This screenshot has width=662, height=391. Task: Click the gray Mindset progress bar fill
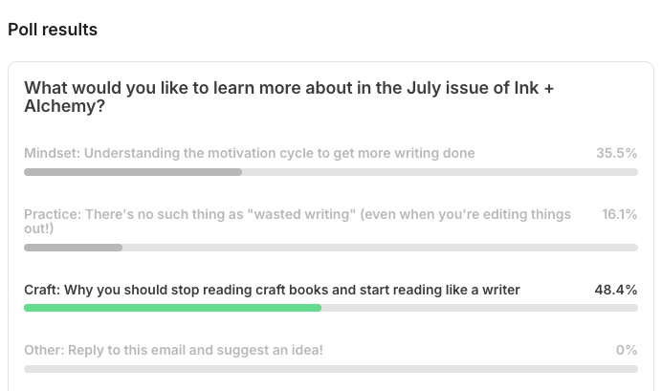(x=133, y=172)
